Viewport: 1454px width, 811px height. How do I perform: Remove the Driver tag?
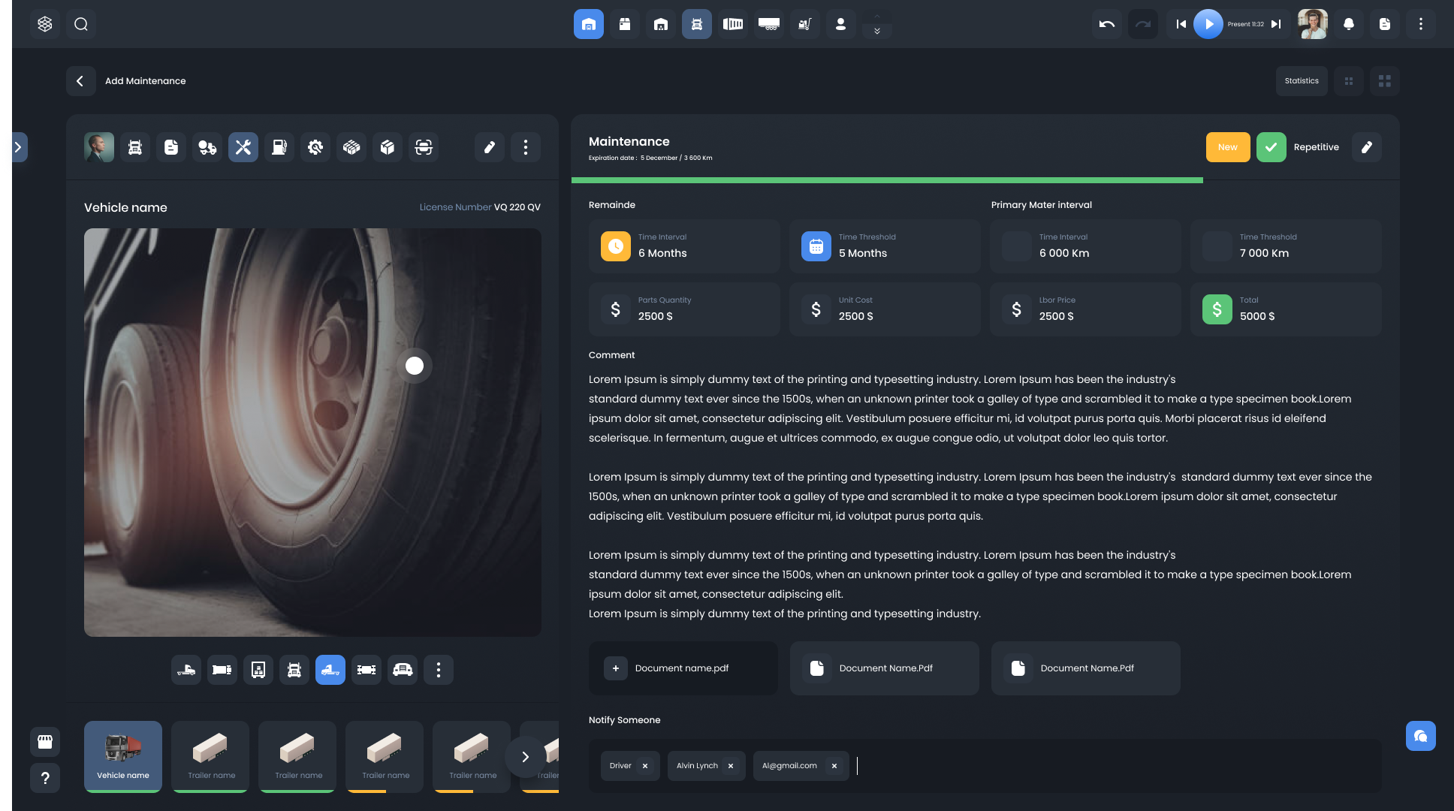(645, 766)
